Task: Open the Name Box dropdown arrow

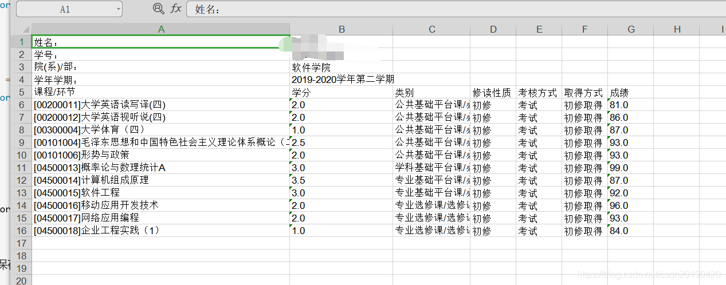Action: click(x=118, y=9)
